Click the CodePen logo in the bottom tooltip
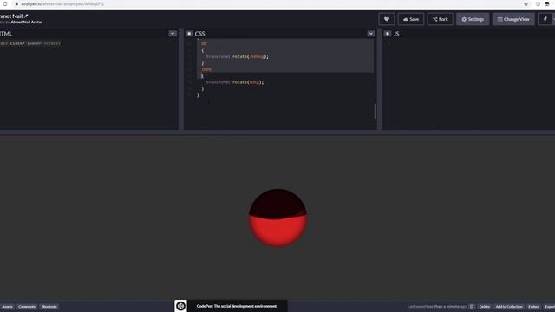The height and width of the screenshot is (312, 555). (x=180, y=306)
